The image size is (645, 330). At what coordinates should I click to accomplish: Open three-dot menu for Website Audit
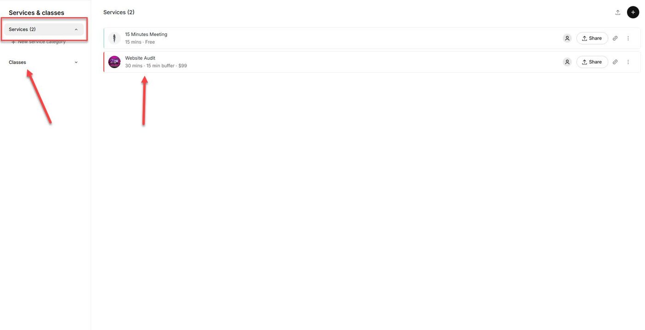coord(628,62)
